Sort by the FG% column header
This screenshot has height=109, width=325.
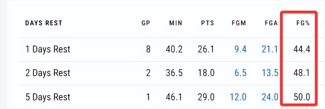click(303, 23)
